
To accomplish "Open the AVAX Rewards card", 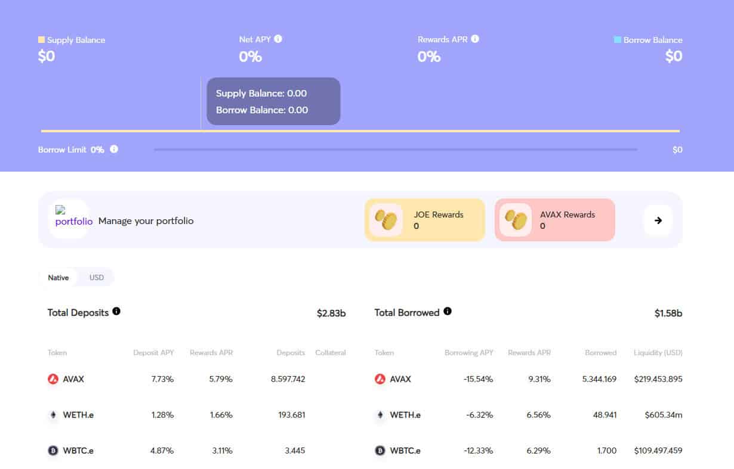I will 554,220.
